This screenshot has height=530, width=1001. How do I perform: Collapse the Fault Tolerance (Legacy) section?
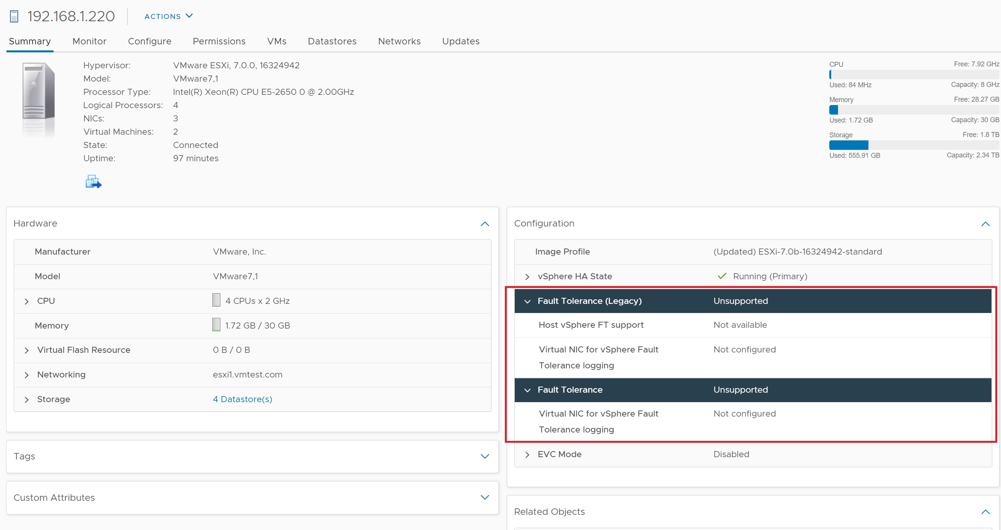[527, 301]
